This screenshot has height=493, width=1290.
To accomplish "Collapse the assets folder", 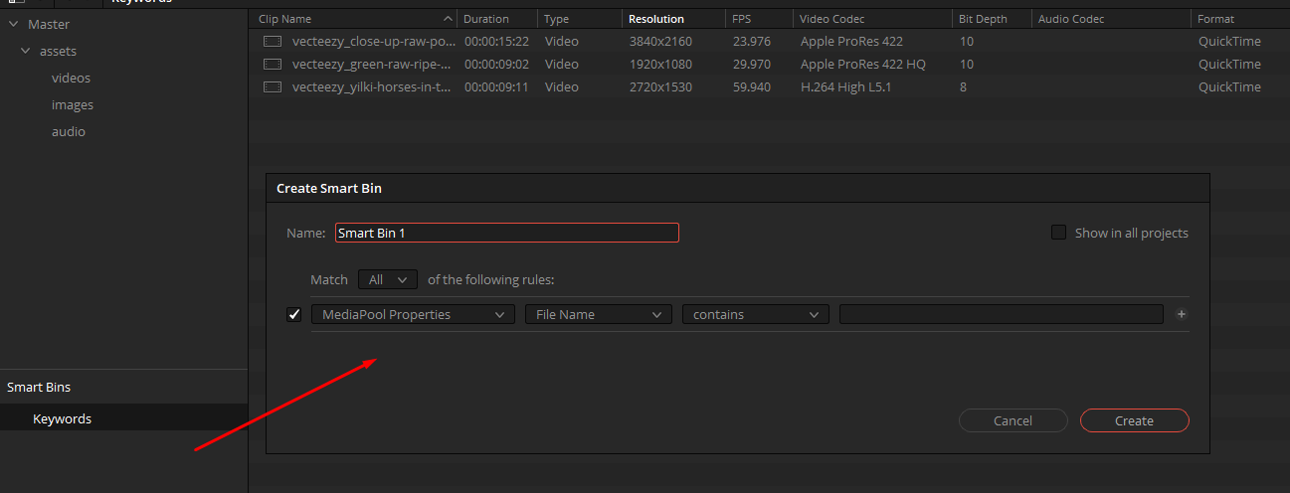I will (26, 51).
